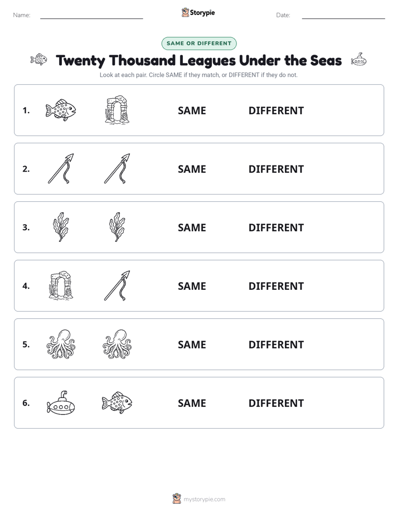Click the harpoon picture in row 4
Image resolution: width=398 pixels, height=515 pixels.
tap(117, 285)
